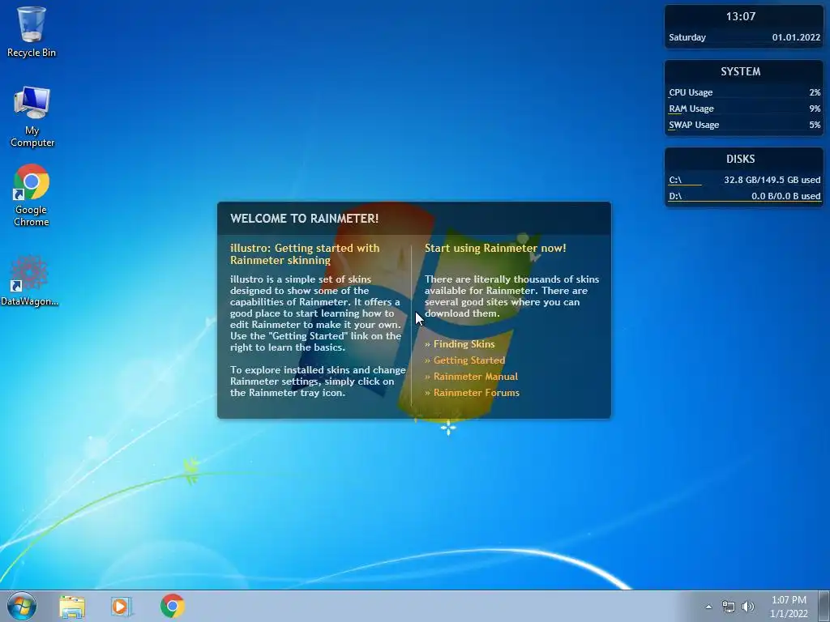
Task: Click the WELCOME TO RAINMETER! header
Action: pyautogui.click(x=305, y=219)
